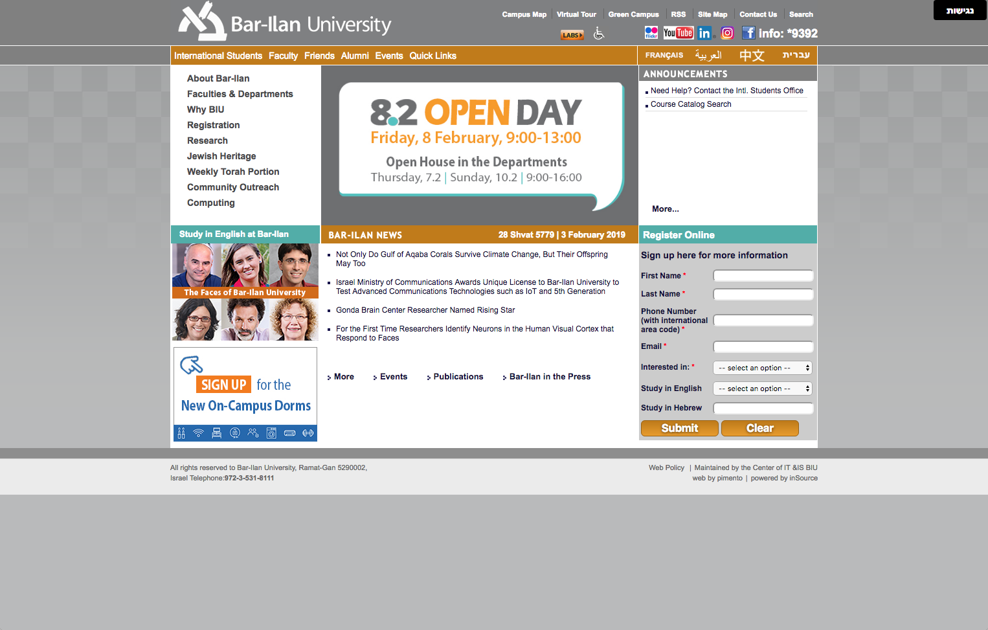The image size is (988, 630).
Task: Submit the registration form
Action: coord(680,428)
